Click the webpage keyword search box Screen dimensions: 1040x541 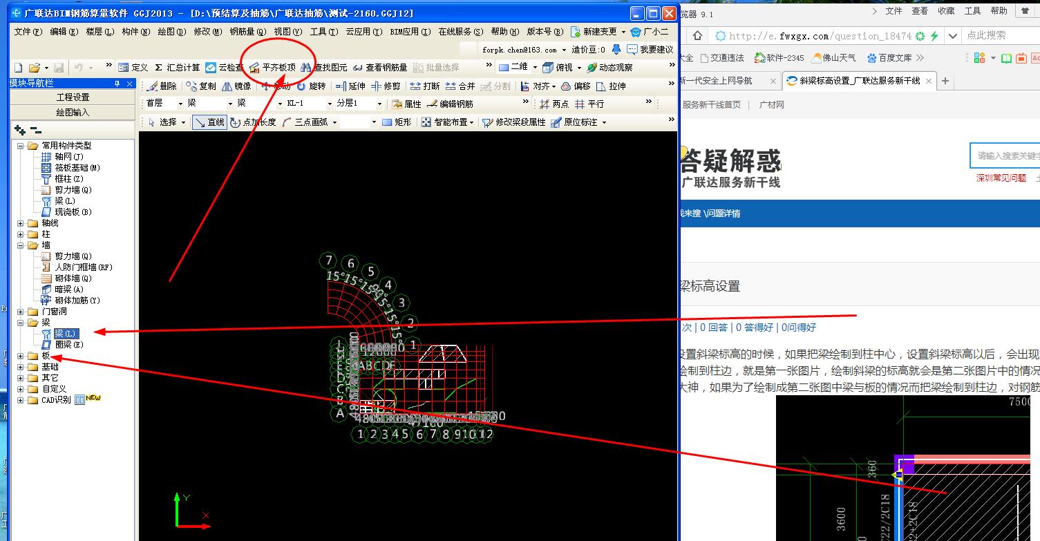[x=1005, y=156]
